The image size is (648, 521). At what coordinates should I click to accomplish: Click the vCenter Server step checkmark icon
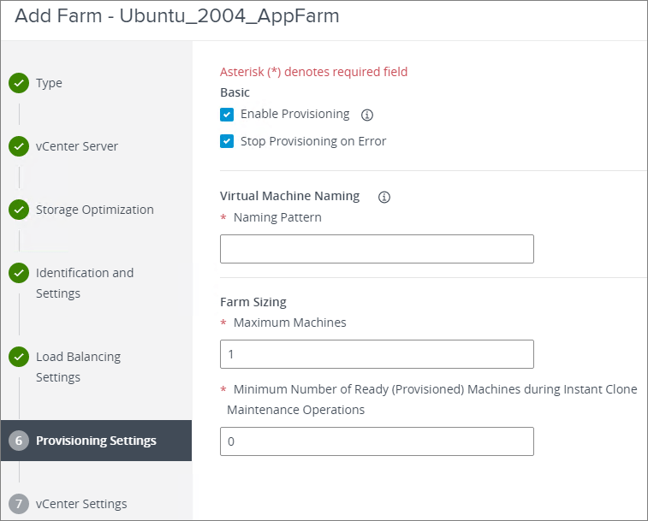click(19, 146)
